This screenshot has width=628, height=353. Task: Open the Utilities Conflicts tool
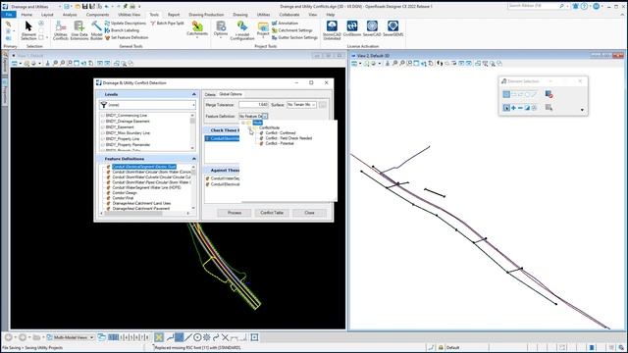[x=61, y=30]
